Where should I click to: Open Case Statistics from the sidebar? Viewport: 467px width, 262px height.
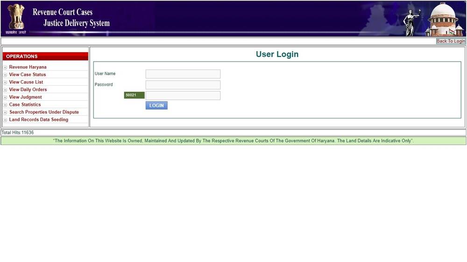[x=25, y=104]
